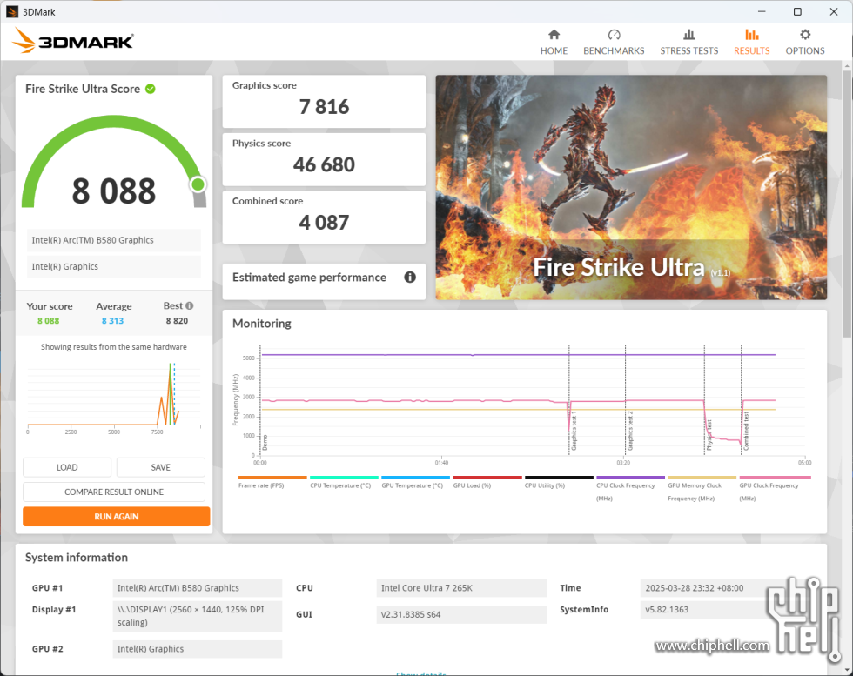Open Estimated game performance info icon
This screenshot has width=853, height=676.
pyautogui.click(x=410, y=278)
